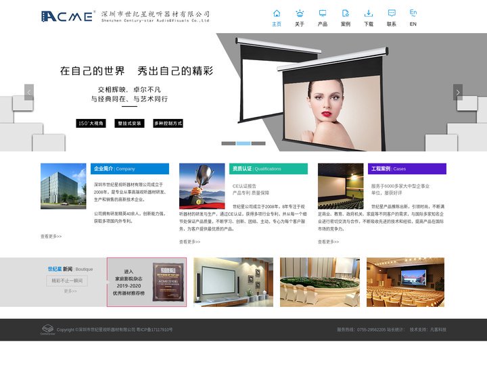Click 查看更多 under Company section
This screenshot has width=487, height=365.
click(51, 237)
